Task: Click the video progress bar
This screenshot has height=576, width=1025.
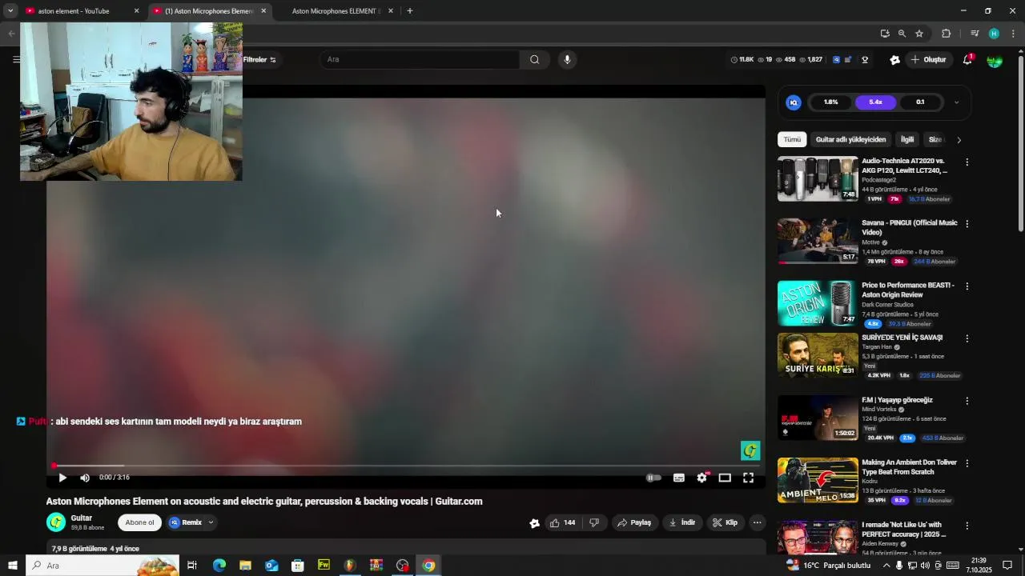Action: (x=406, y=466)
